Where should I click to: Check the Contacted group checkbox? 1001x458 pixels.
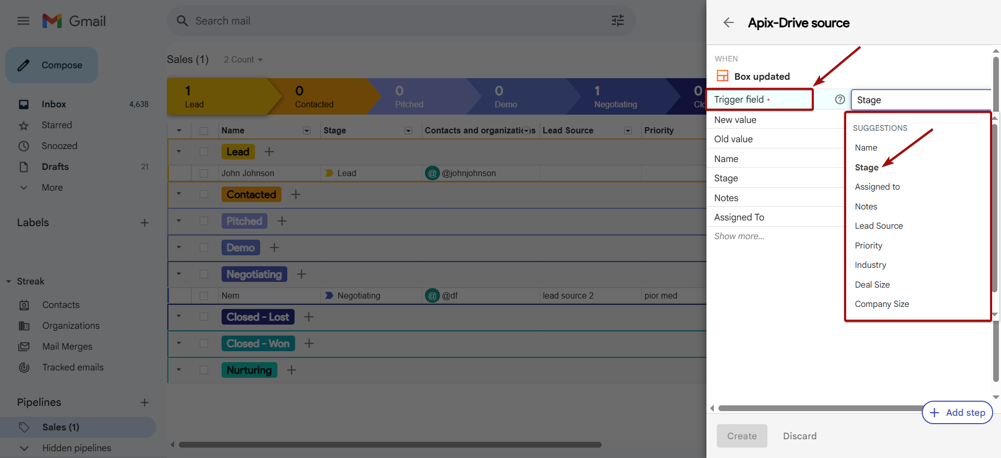[204, 194]
